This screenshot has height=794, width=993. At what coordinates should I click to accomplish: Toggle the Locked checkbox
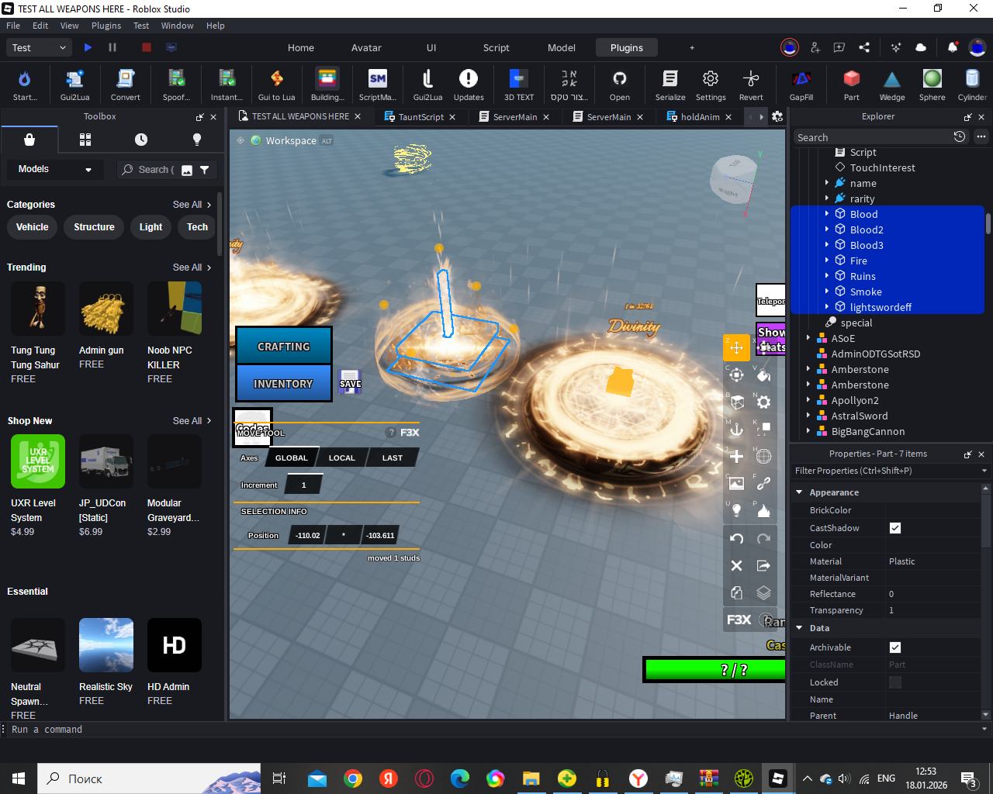(895, 682)
